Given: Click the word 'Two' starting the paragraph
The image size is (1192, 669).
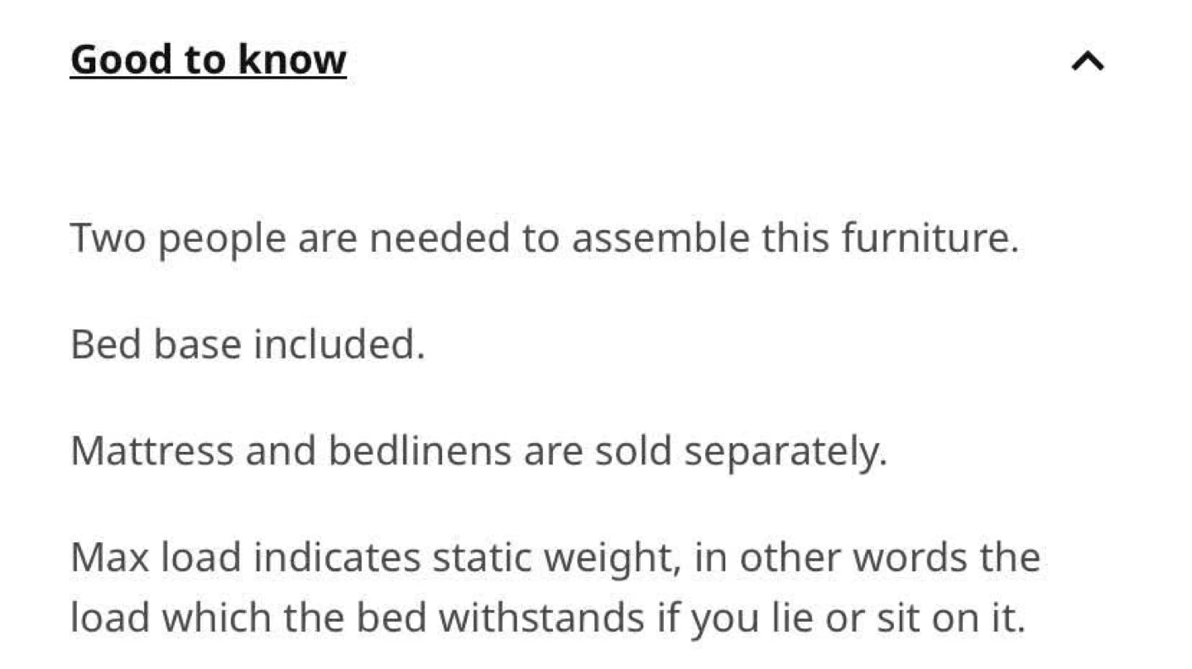Looking at the screenshot, I should tap(108, 238).
